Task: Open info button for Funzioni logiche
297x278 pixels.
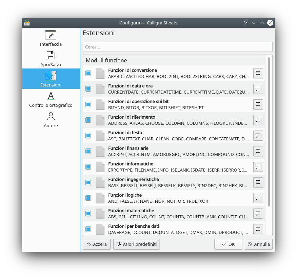Action: coord(258,198)
